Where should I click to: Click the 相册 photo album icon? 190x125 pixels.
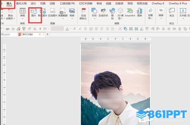click(72, 11)
